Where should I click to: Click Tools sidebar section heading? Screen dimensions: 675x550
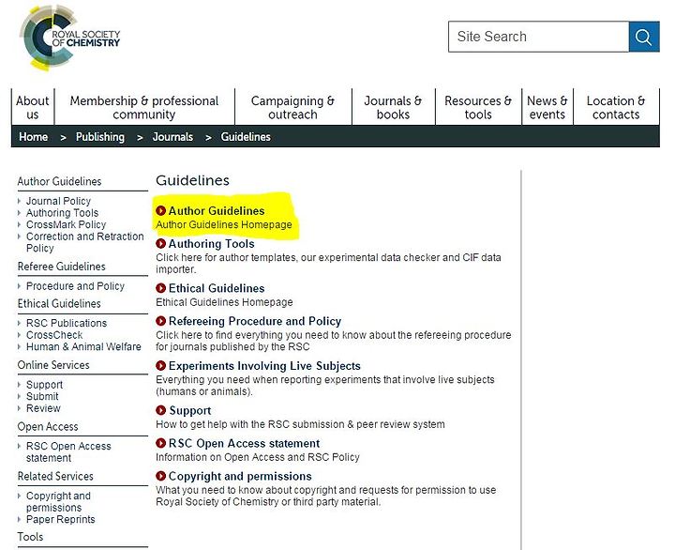(x=30, y=537)
